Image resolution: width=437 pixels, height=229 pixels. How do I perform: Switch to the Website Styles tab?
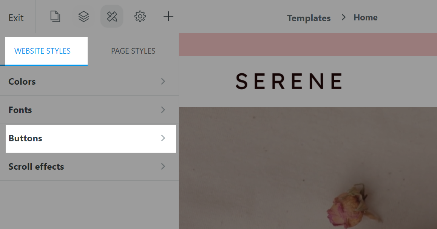pos(43,51)
